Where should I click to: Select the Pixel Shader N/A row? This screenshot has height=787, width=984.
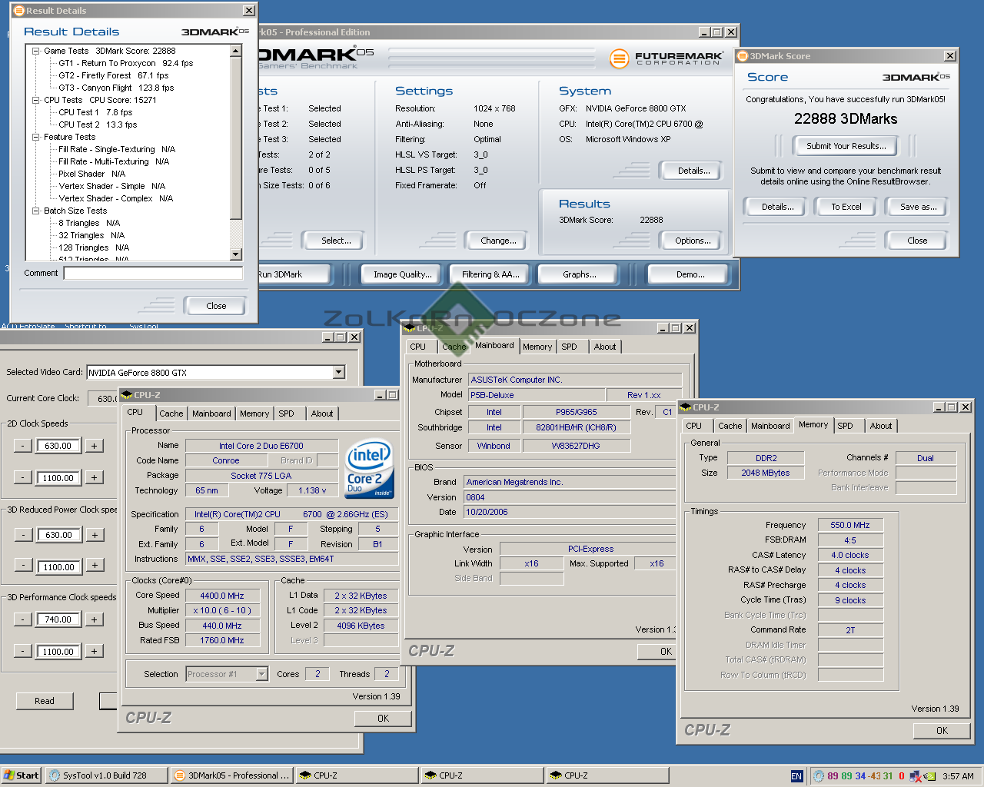[x=91, y=174]
